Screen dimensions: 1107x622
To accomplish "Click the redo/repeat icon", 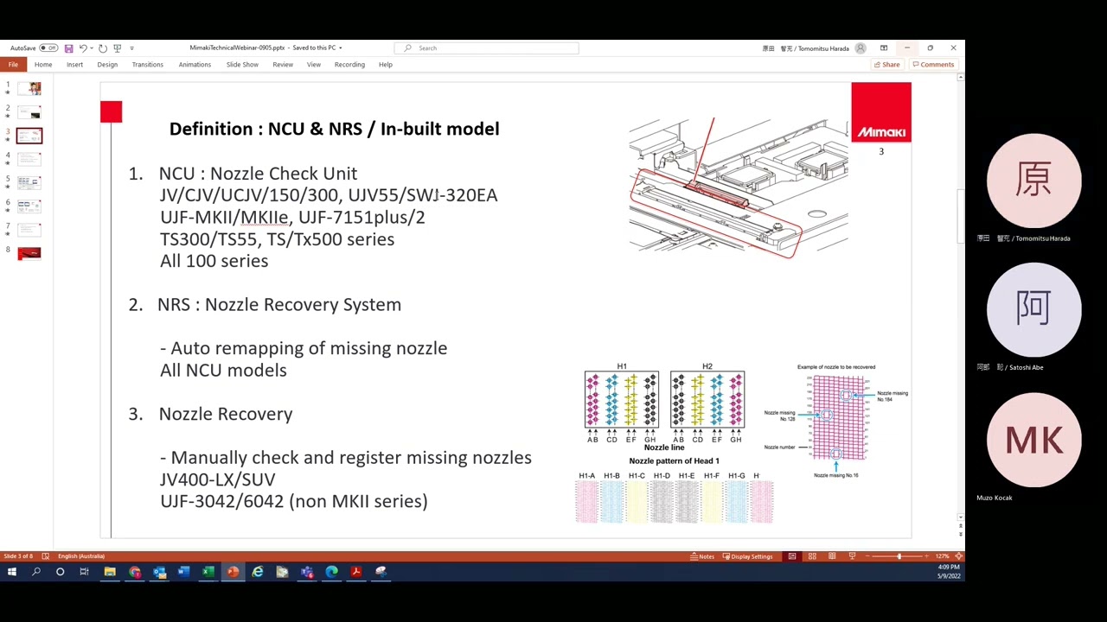I will pyautogui.click(x=102, y=48).
